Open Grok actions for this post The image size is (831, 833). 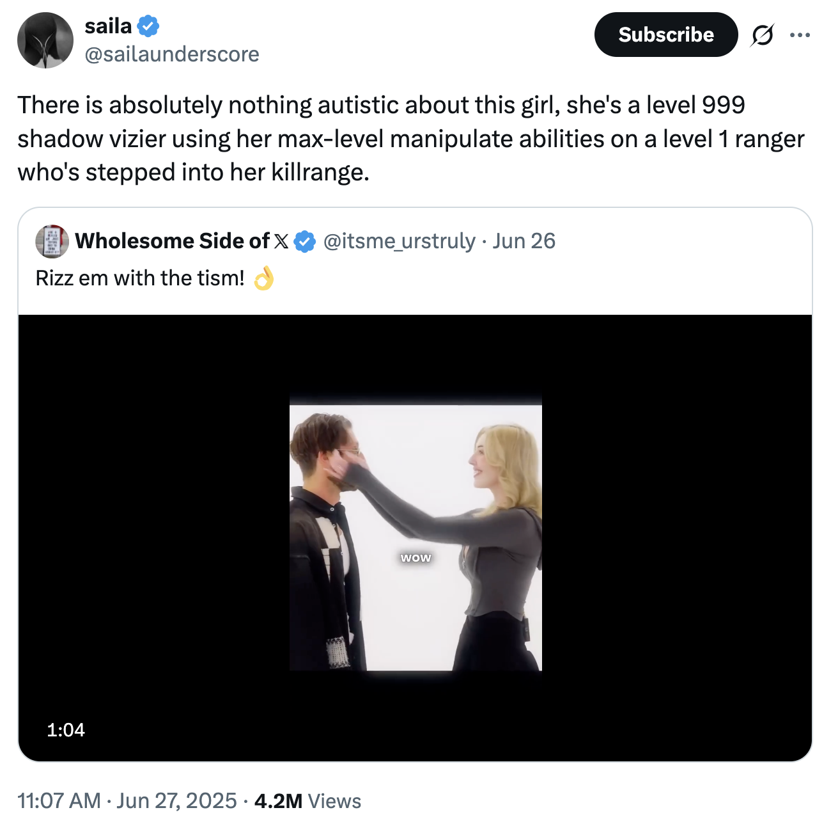pos(763,35)
